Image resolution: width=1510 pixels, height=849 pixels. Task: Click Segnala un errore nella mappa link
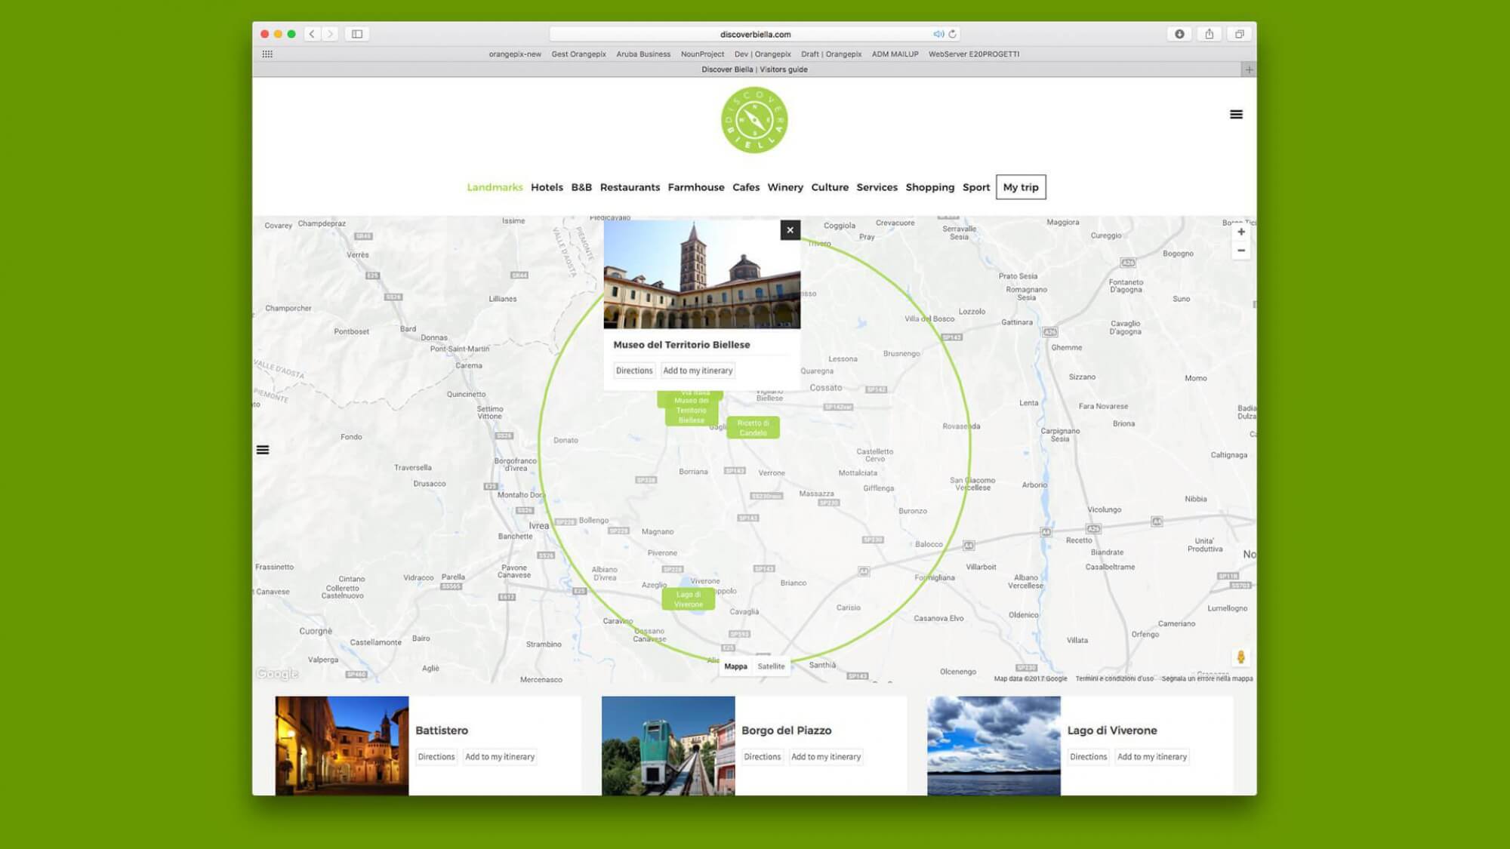1207,678
